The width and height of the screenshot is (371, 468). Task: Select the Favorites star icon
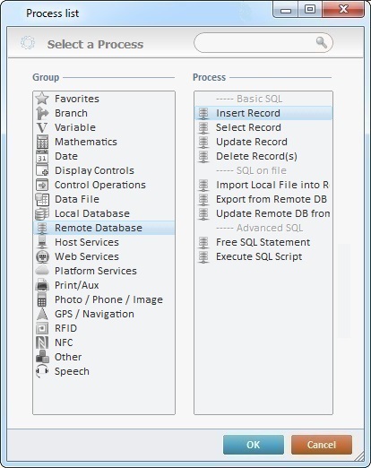[x=42, y=99]
